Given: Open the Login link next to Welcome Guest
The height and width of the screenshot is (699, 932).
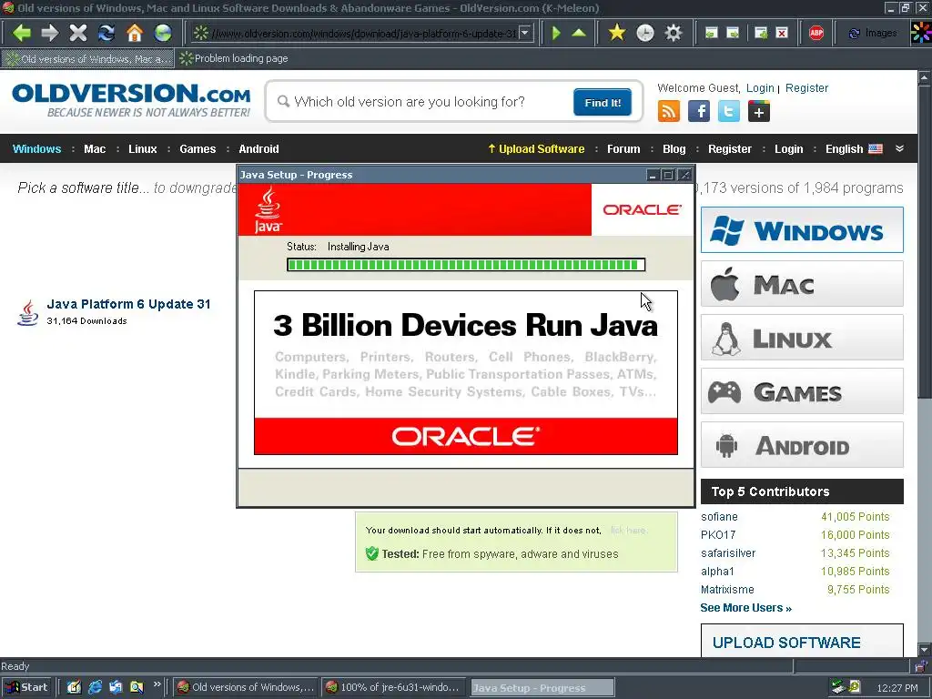Looking at the screenshot, I should click(760, 88).
